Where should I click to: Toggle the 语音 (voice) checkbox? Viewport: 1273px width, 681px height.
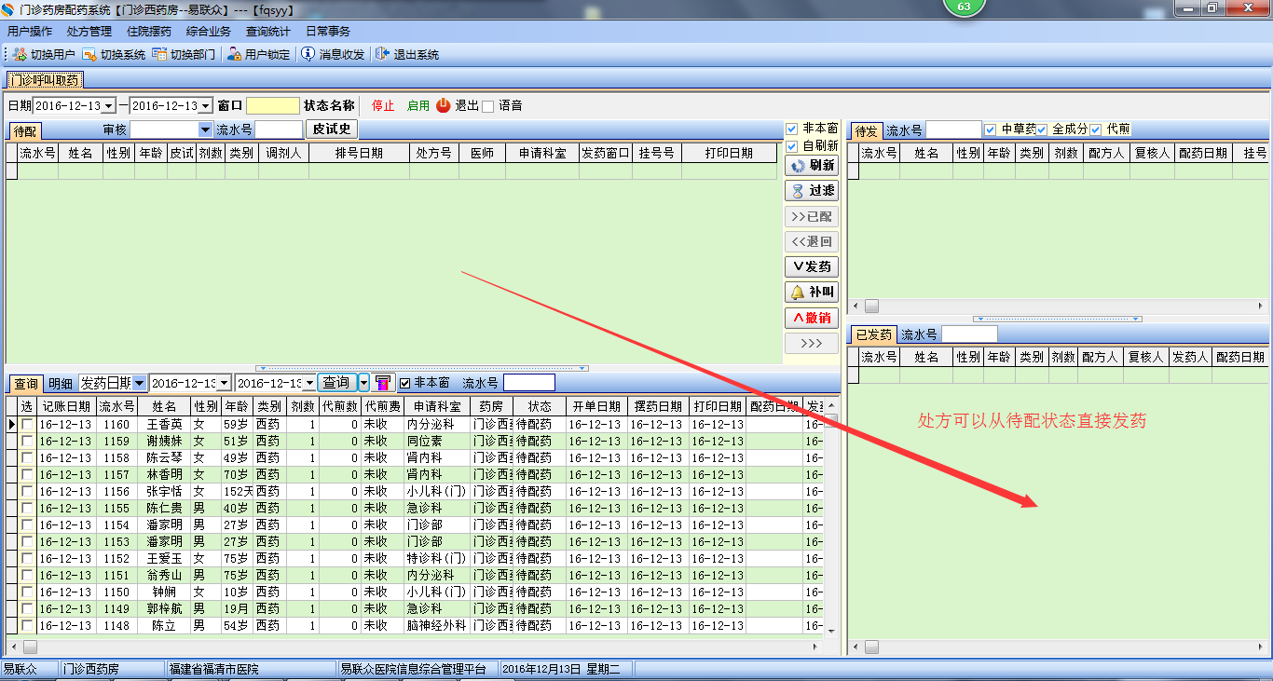click(487, 106)
